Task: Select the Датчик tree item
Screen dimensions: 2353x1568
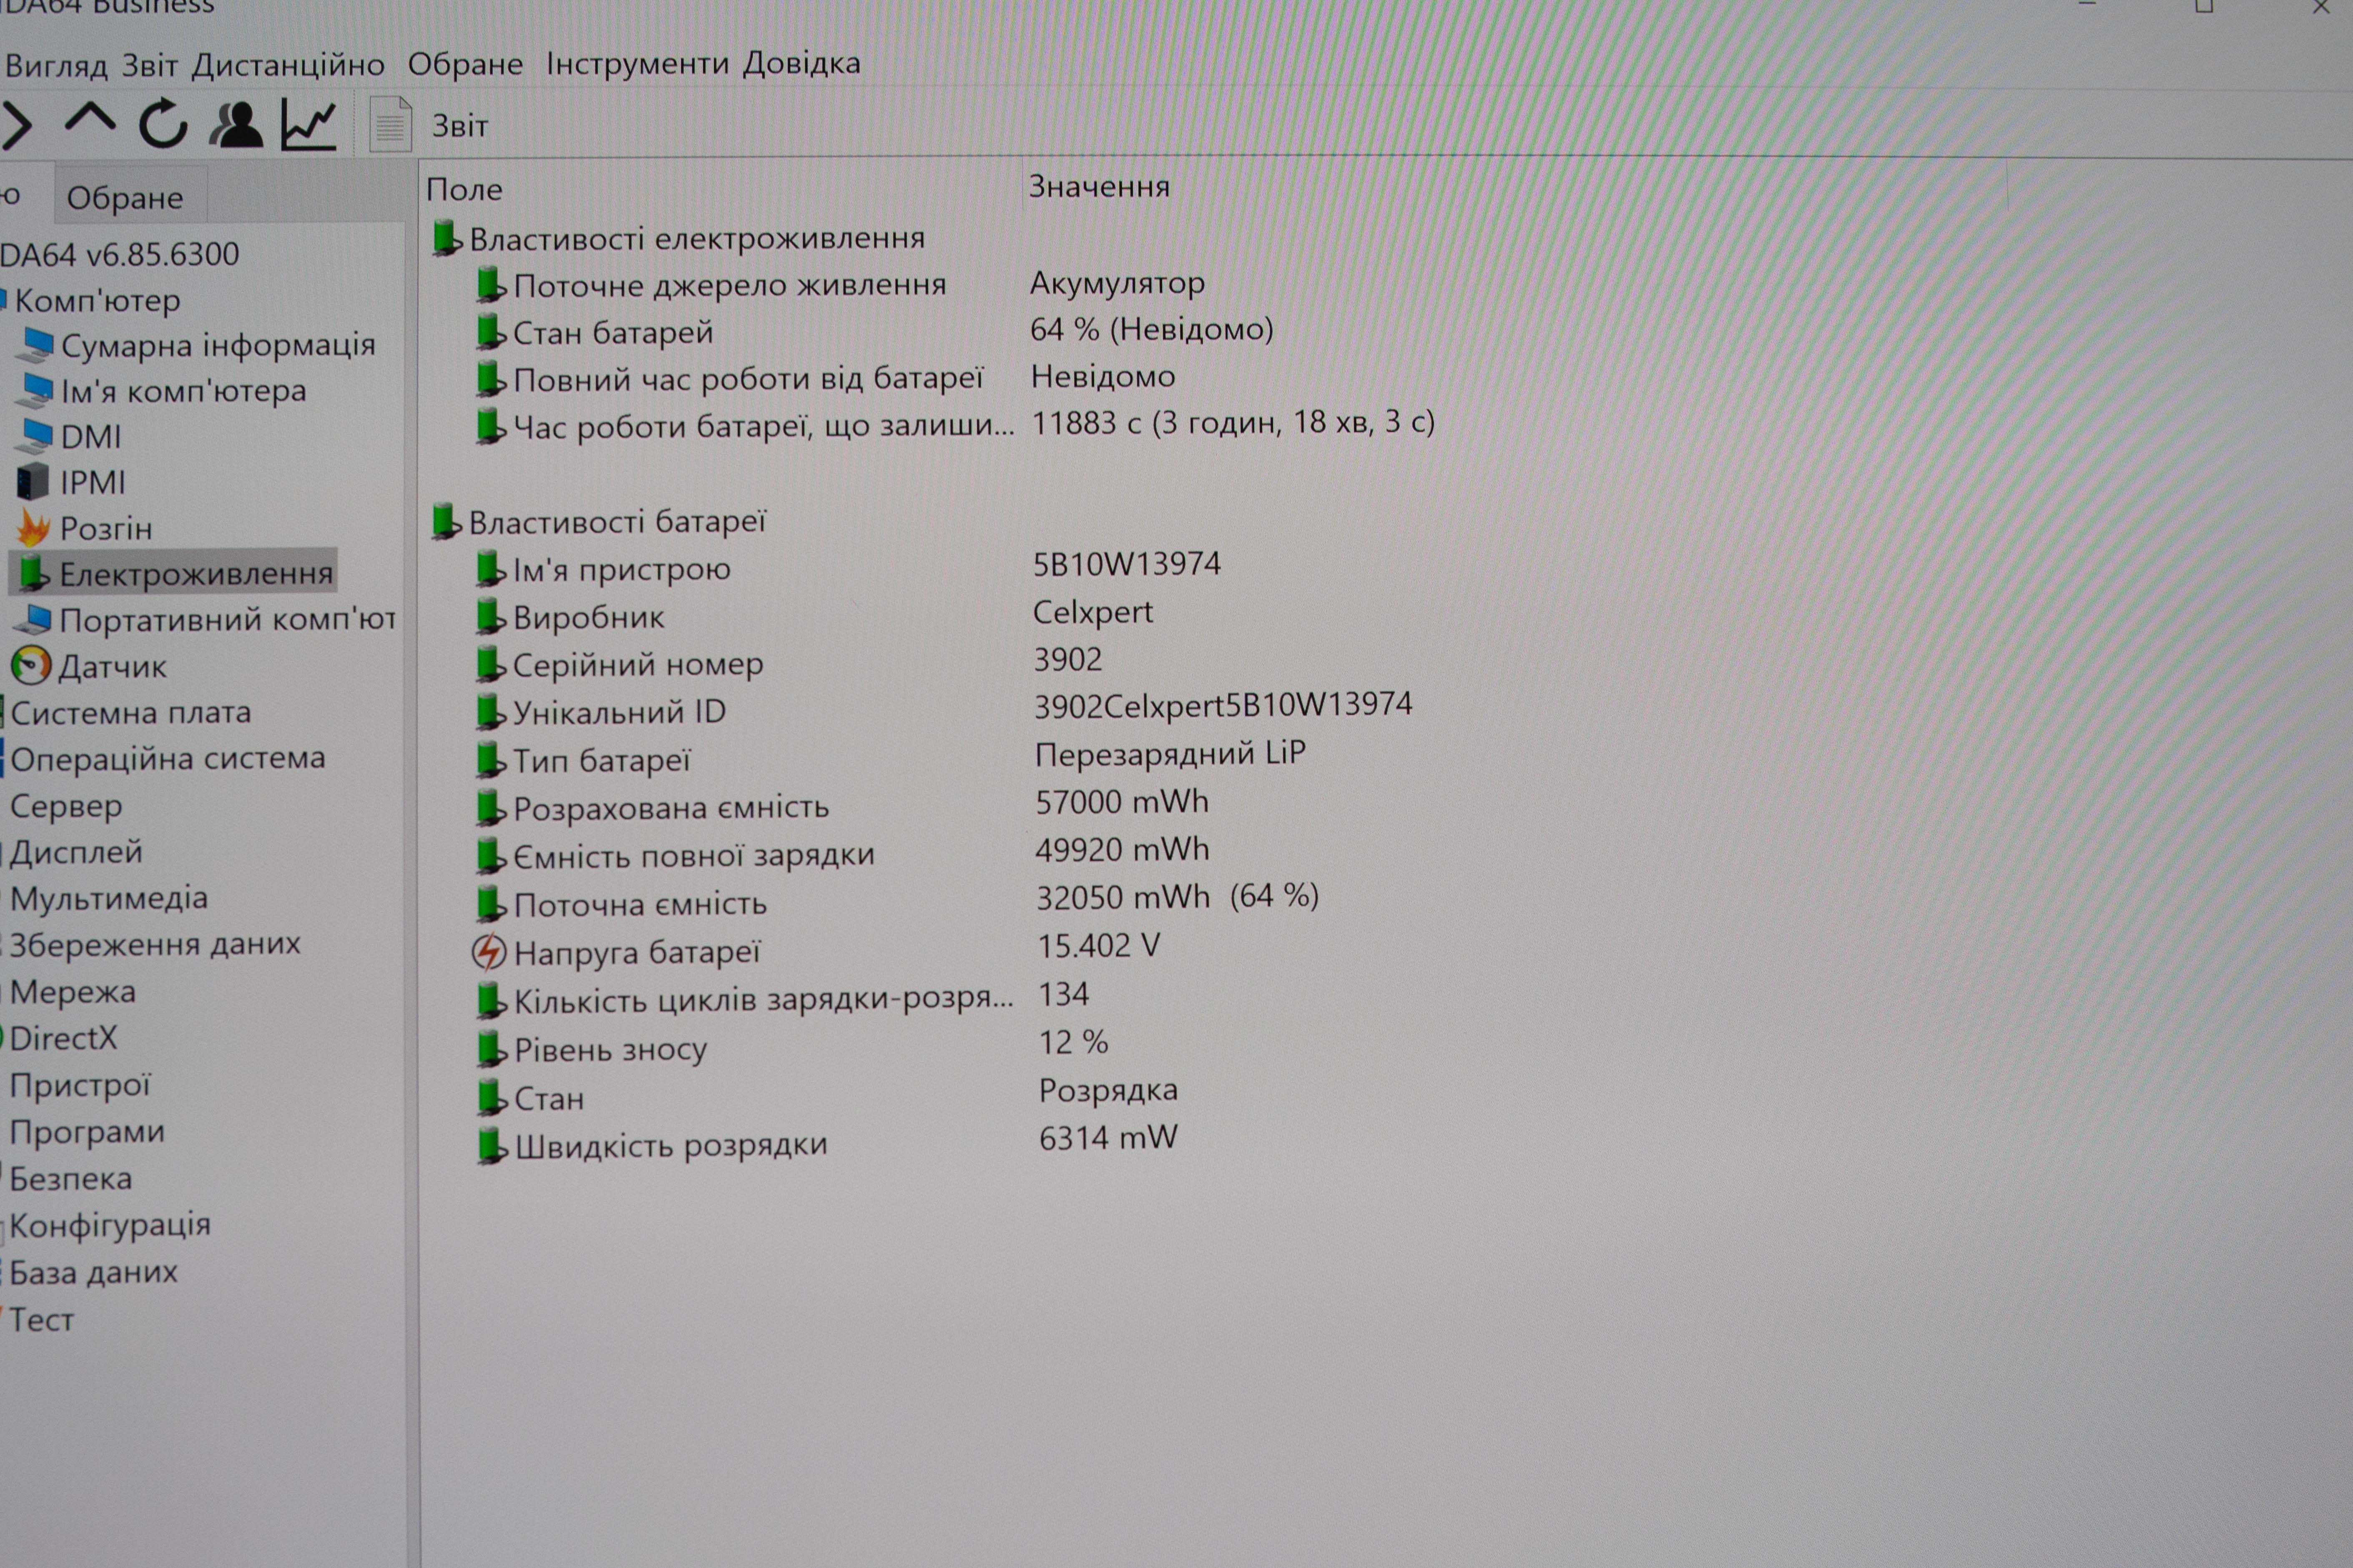Action: (112, 666)
